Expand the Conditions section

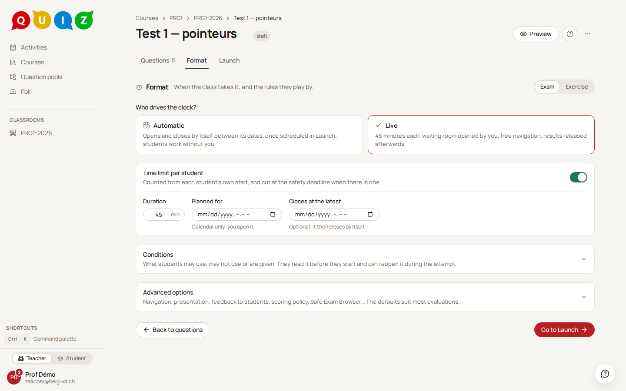[x=365, y=259]
